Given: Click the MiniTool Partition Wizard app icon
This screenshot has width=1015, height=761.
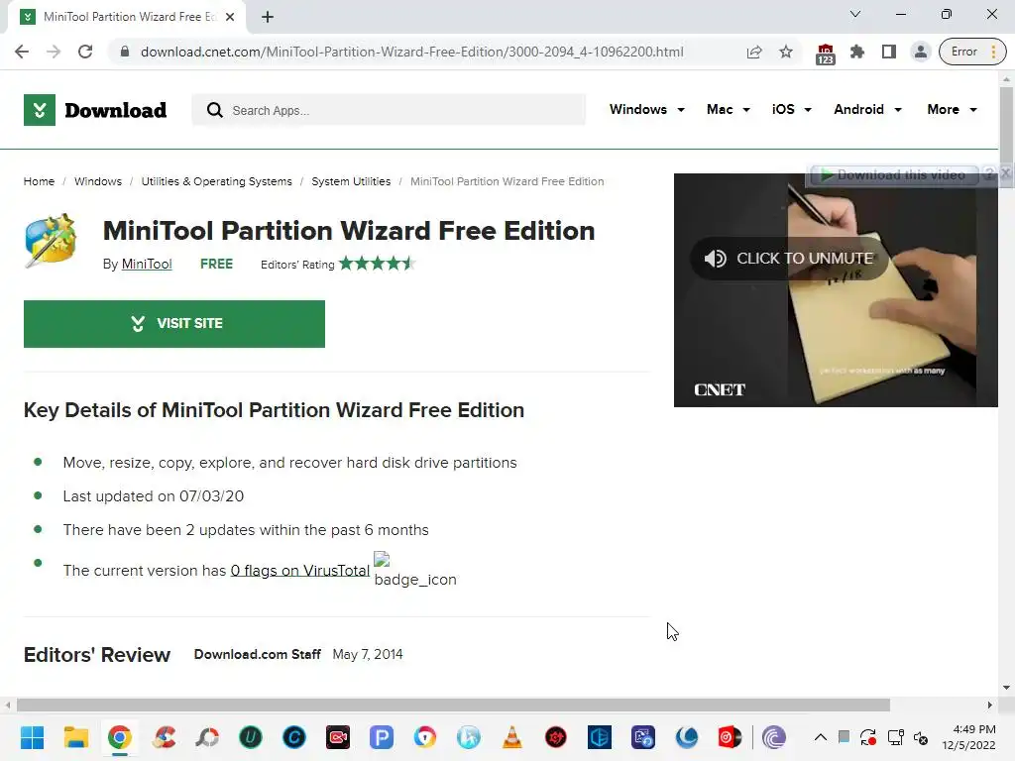Looking at the screenshot, I should (x=51, y=240).
